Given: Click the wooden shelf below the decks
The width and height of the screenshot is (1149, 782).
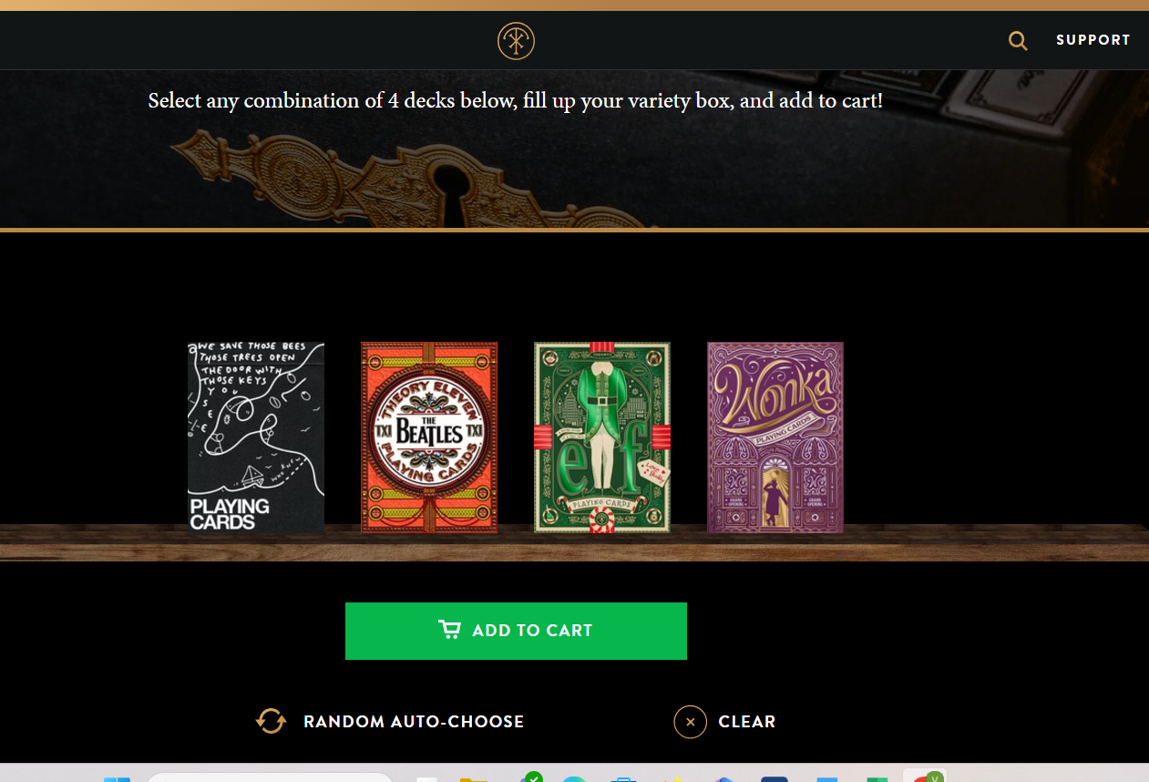Looking at the screenshot, I should point(574,543).
